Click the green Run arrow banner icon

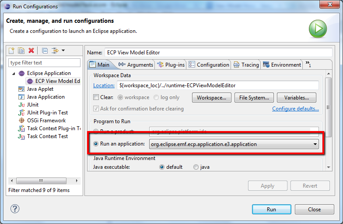[x=318, y=29]
